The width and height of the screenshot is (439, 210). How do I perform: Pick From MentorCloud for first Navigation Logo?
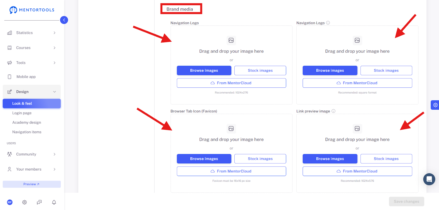click(x=231, y=83)
